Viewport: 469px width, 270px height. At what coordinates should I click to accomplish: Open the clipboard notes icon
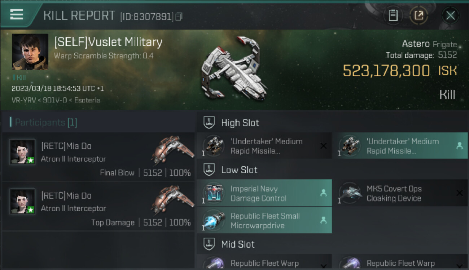393,15
